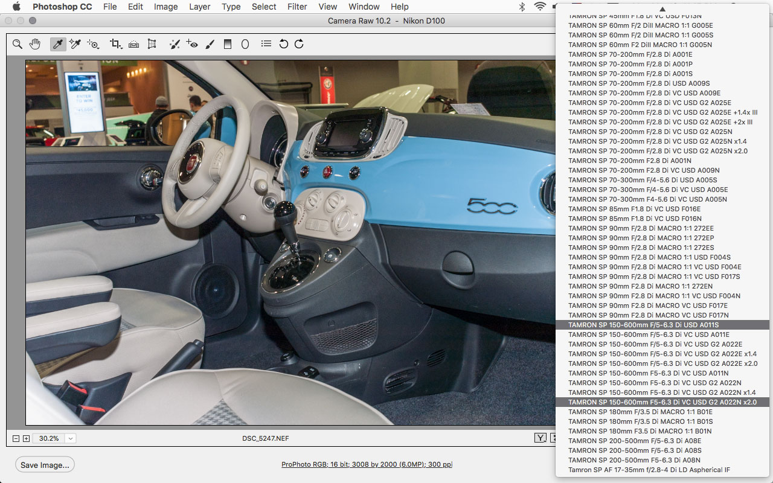
Task: Click the scroll-up arrow atop lens list
Action: click(662, 8)
